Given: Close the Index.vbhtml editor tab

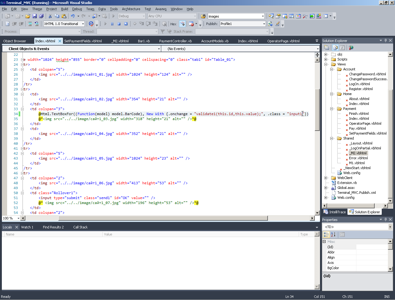Looking at the screenshot, I should (60, 41).
